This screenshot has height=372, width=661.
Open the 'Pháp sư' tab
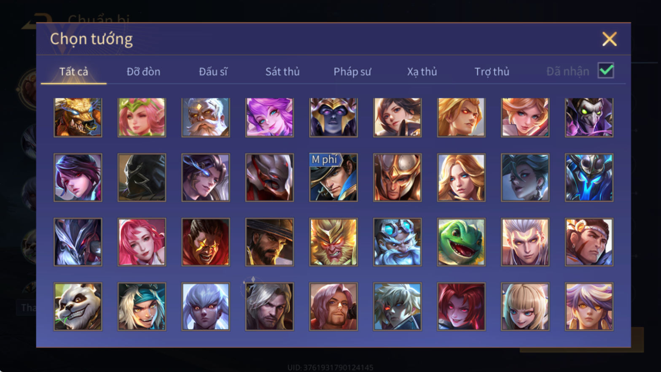click(x=352, y=72)
